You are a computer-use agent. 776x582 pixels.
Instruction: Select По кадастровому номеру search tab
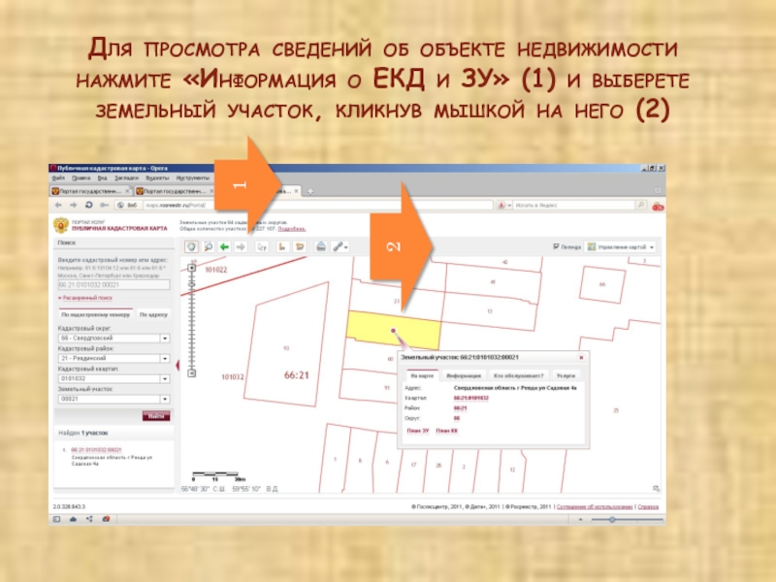(95, 314)
